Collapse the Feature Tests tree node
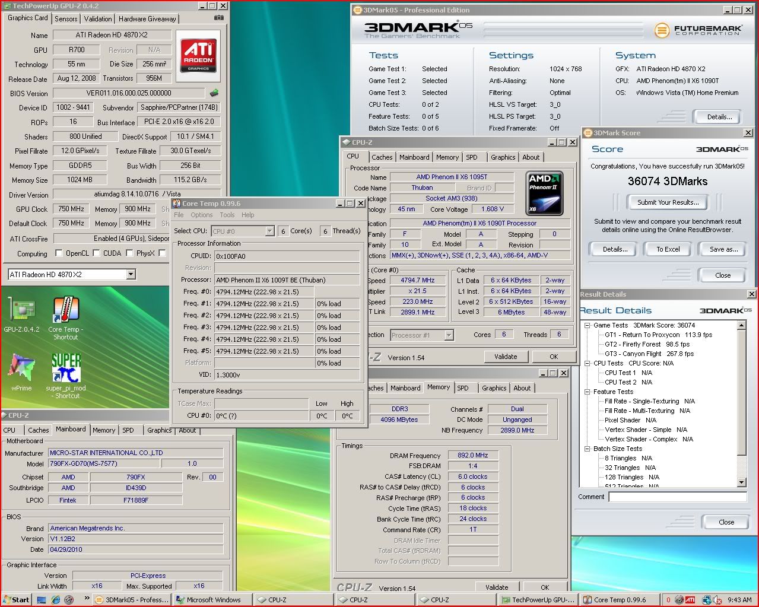The width and height of the screenshot is (759, 607). [587, 392]
